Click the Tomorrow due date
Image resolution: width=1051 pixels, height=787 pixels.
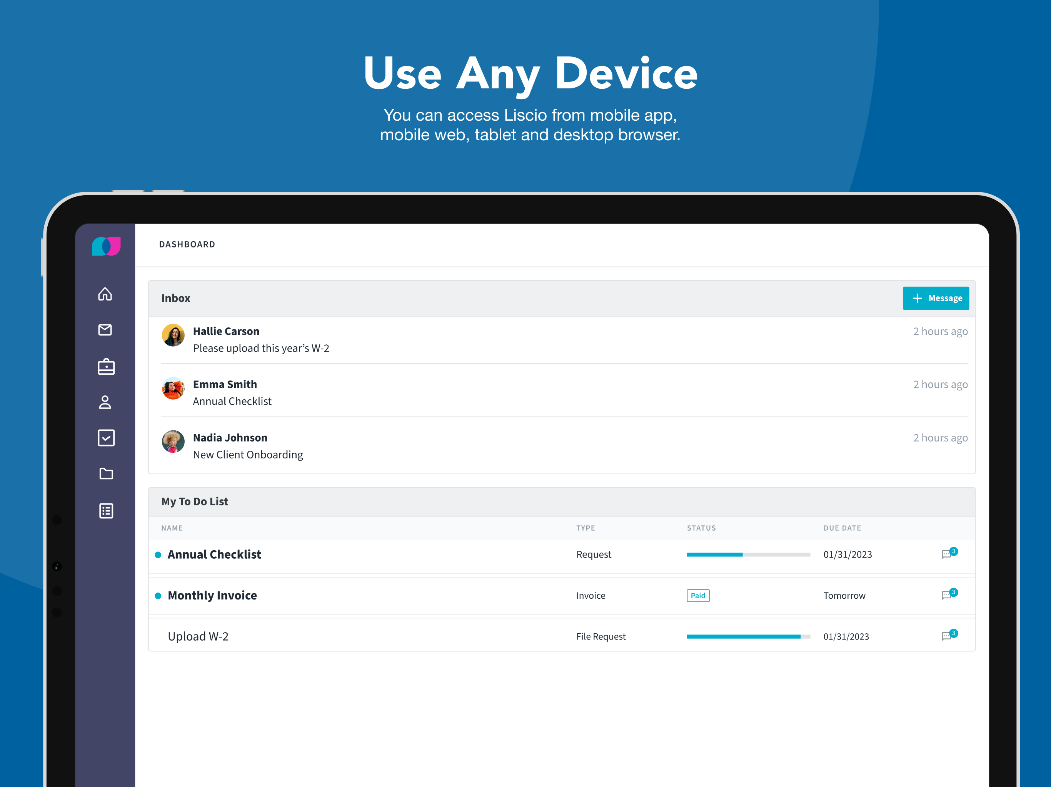tap(844, 596)
